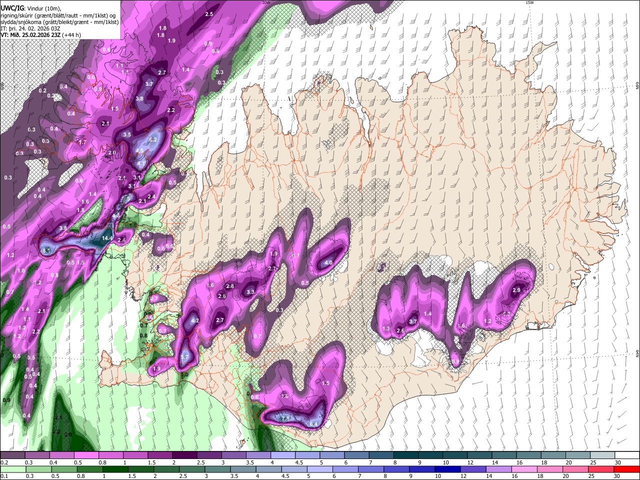Click the 2.9 map value in the east
This screenshot has height=480, width=640.
pos(517,290)
